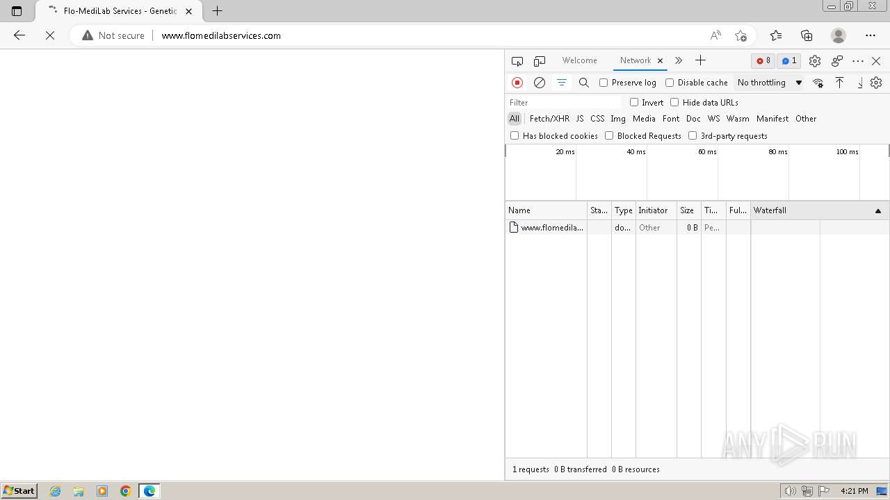The width and height of the screenshot is (890, 500).
Task: Click the red record network log button
Action: [517, 83]
